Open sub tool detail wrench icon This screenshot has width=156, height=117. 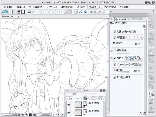coord(145,114)
